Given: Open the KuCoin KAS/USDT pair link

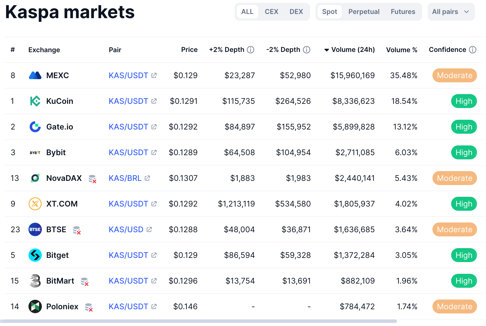Looking at the screenshot, I should pyautogui.click(x=128, y=101).
